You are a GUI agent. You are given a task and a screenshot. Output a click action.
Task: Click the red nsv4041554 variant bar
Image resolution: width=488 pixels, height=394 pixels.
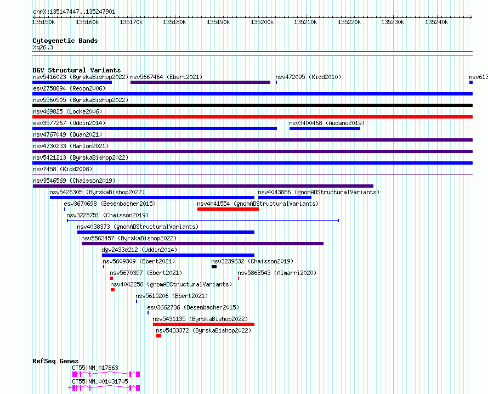[x=228, y=209]
